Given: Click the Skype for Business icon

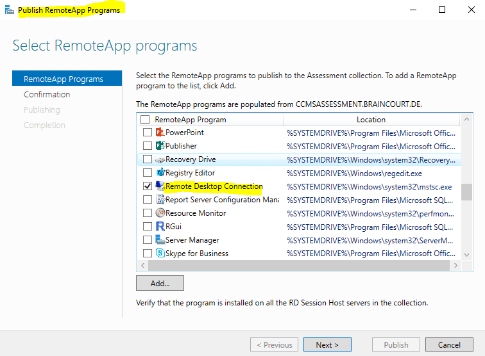Looking at the screenshot, I should point(160,254).
